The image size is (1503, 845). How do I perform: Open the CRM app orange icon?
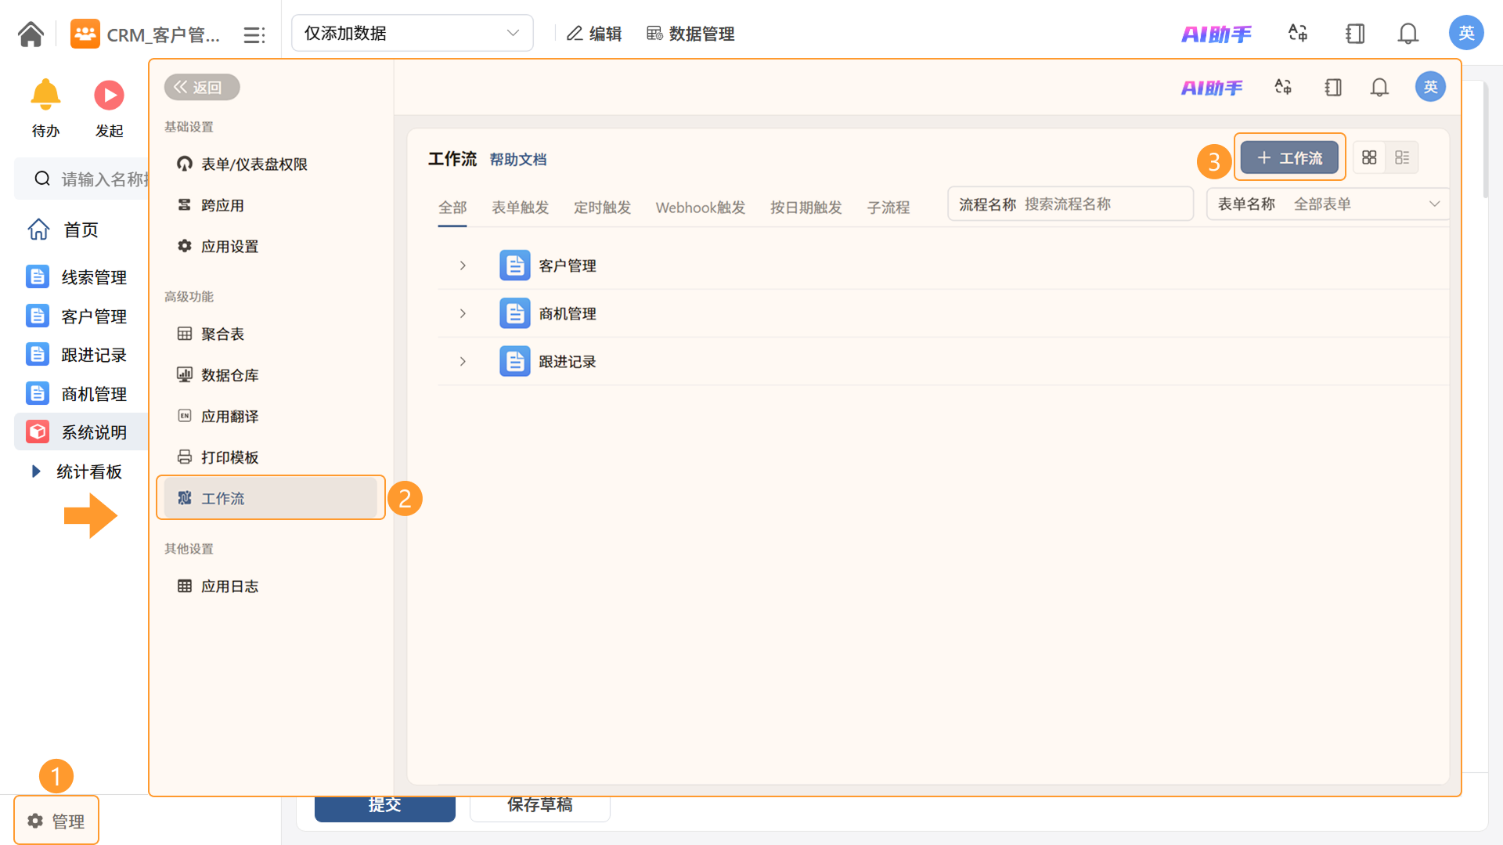pyautogui.click(x=85, y=34)
